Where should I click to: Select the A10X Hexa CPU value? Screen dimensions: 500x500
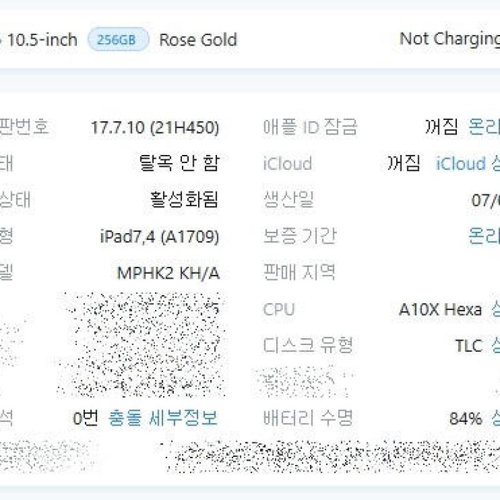pos(440,309)
